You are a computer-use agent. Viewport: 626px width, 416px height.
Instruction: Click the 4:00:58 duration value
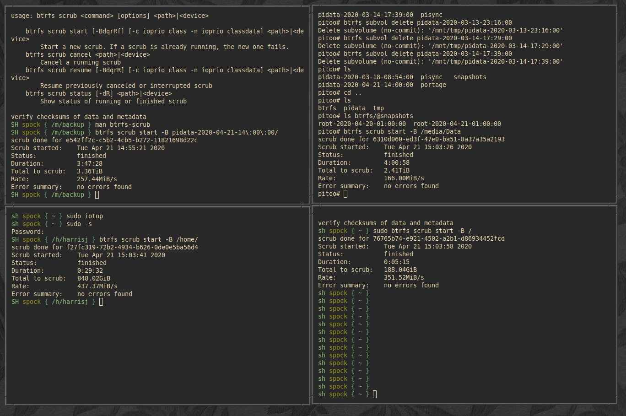397,162
